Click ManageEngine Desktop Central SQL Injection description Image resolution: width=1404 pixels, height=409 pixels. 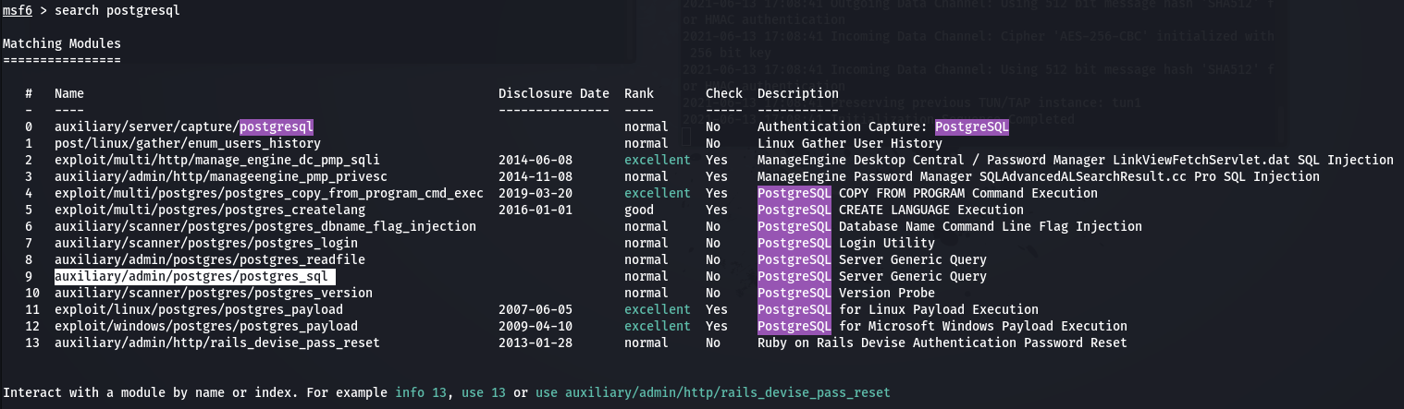pos(1076,160)
